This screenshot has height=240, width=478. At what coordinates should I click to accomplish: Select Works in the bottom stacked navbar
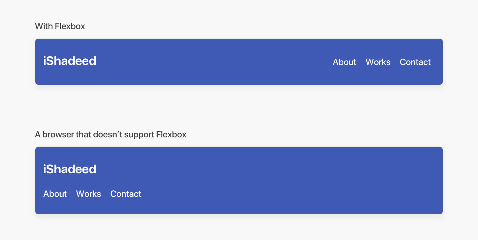88,194
